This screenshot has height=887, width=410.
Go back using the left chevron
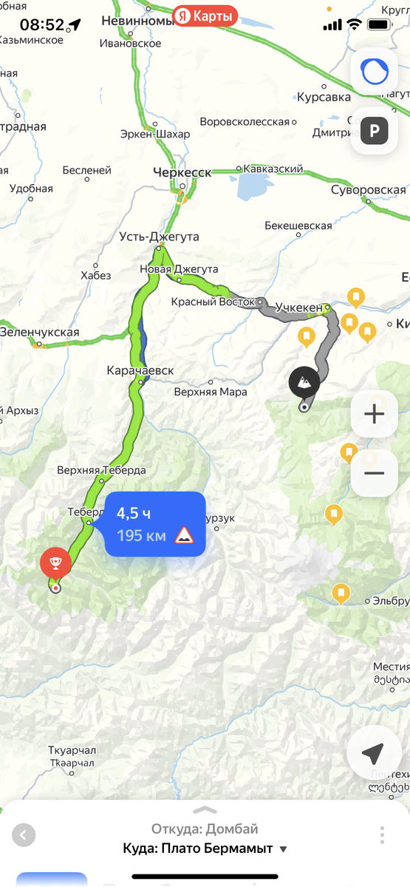24,836
